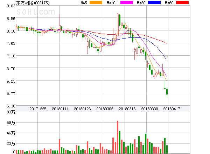Click the 5.77 price axis label

[x=11, y=93]
